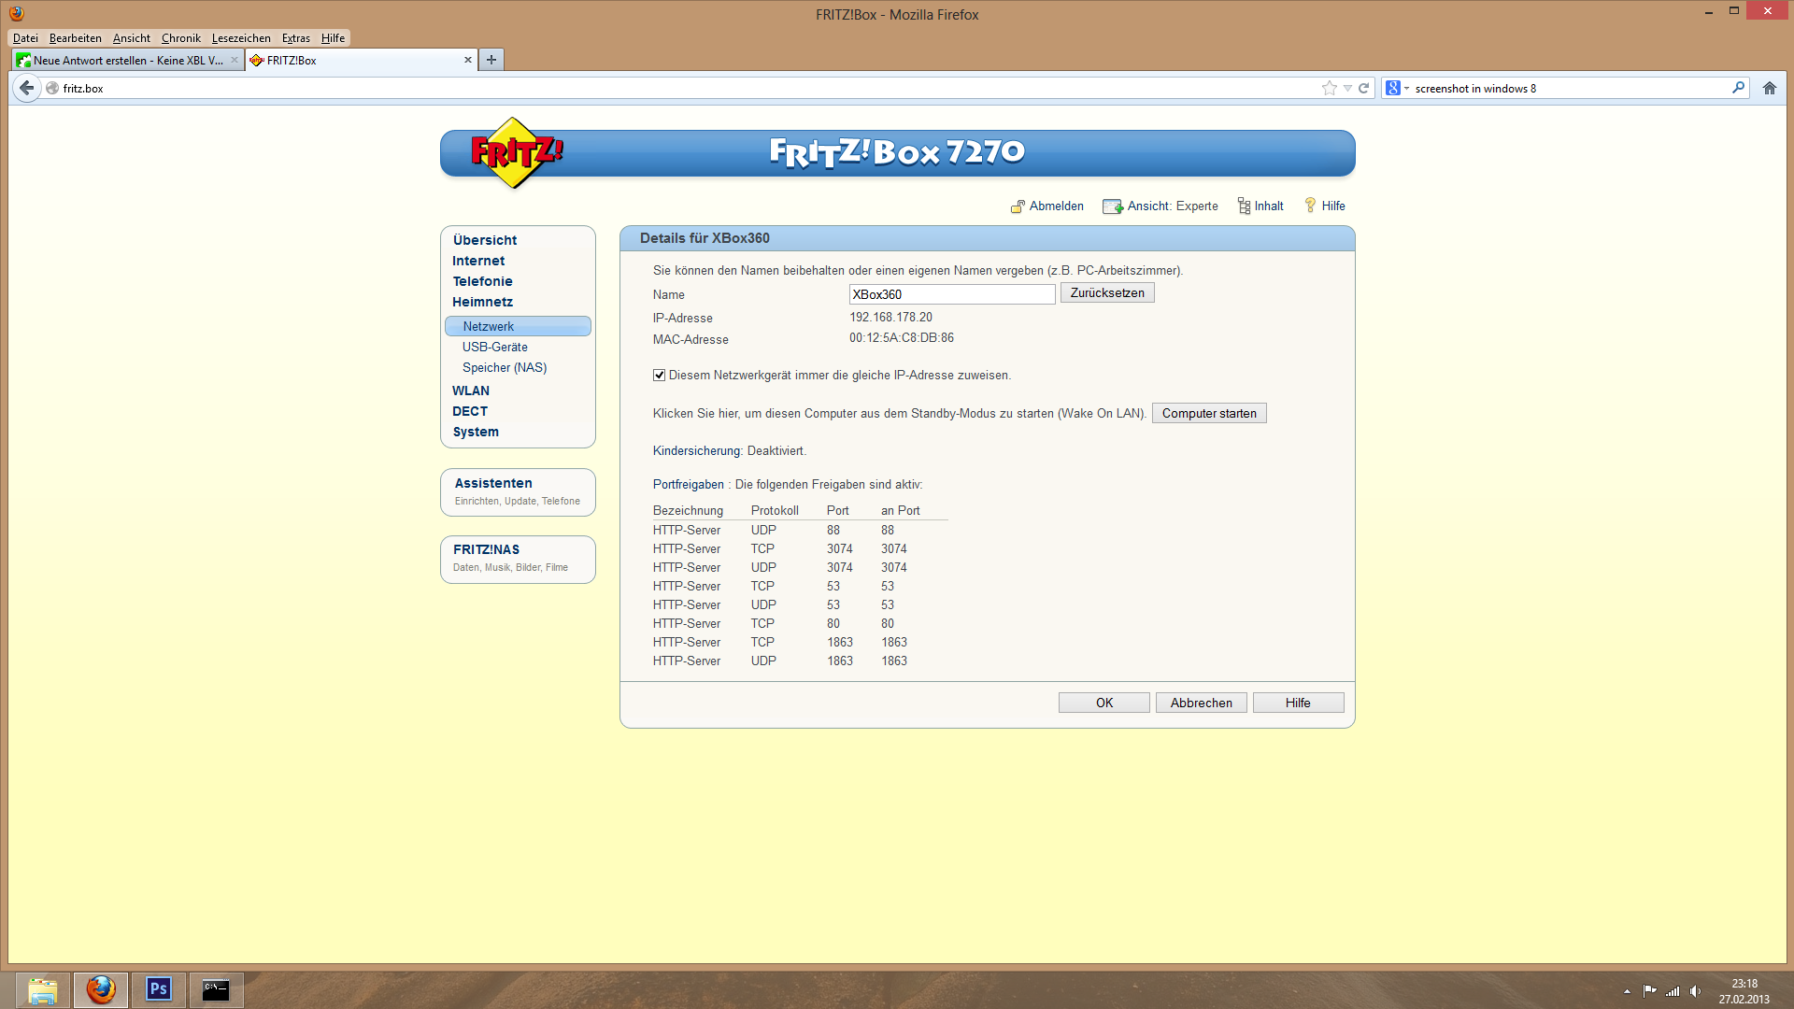Go to Firefox home page icon

point(1769,88)
